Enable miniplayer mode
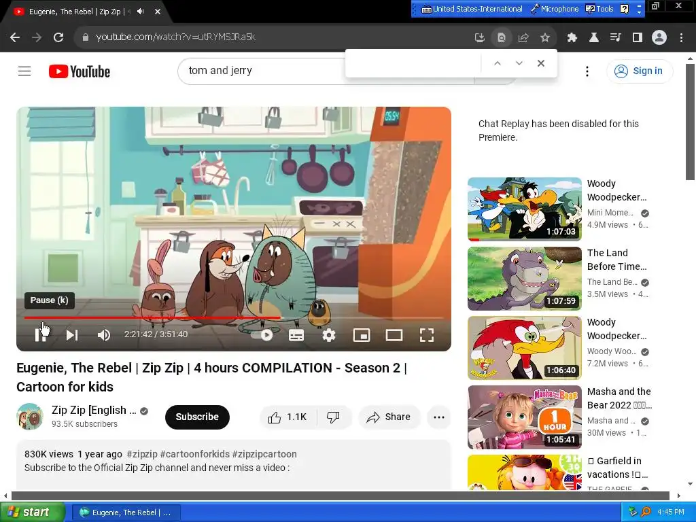Viewport: 696px width, 522px height. pos(362,335)
